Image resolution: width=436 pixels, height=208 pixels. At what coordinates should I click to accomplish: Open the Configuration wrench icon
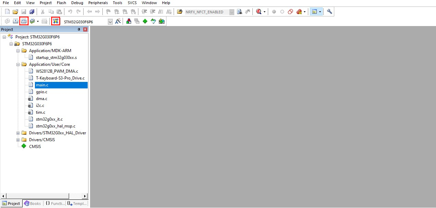[x=329, y=12]
